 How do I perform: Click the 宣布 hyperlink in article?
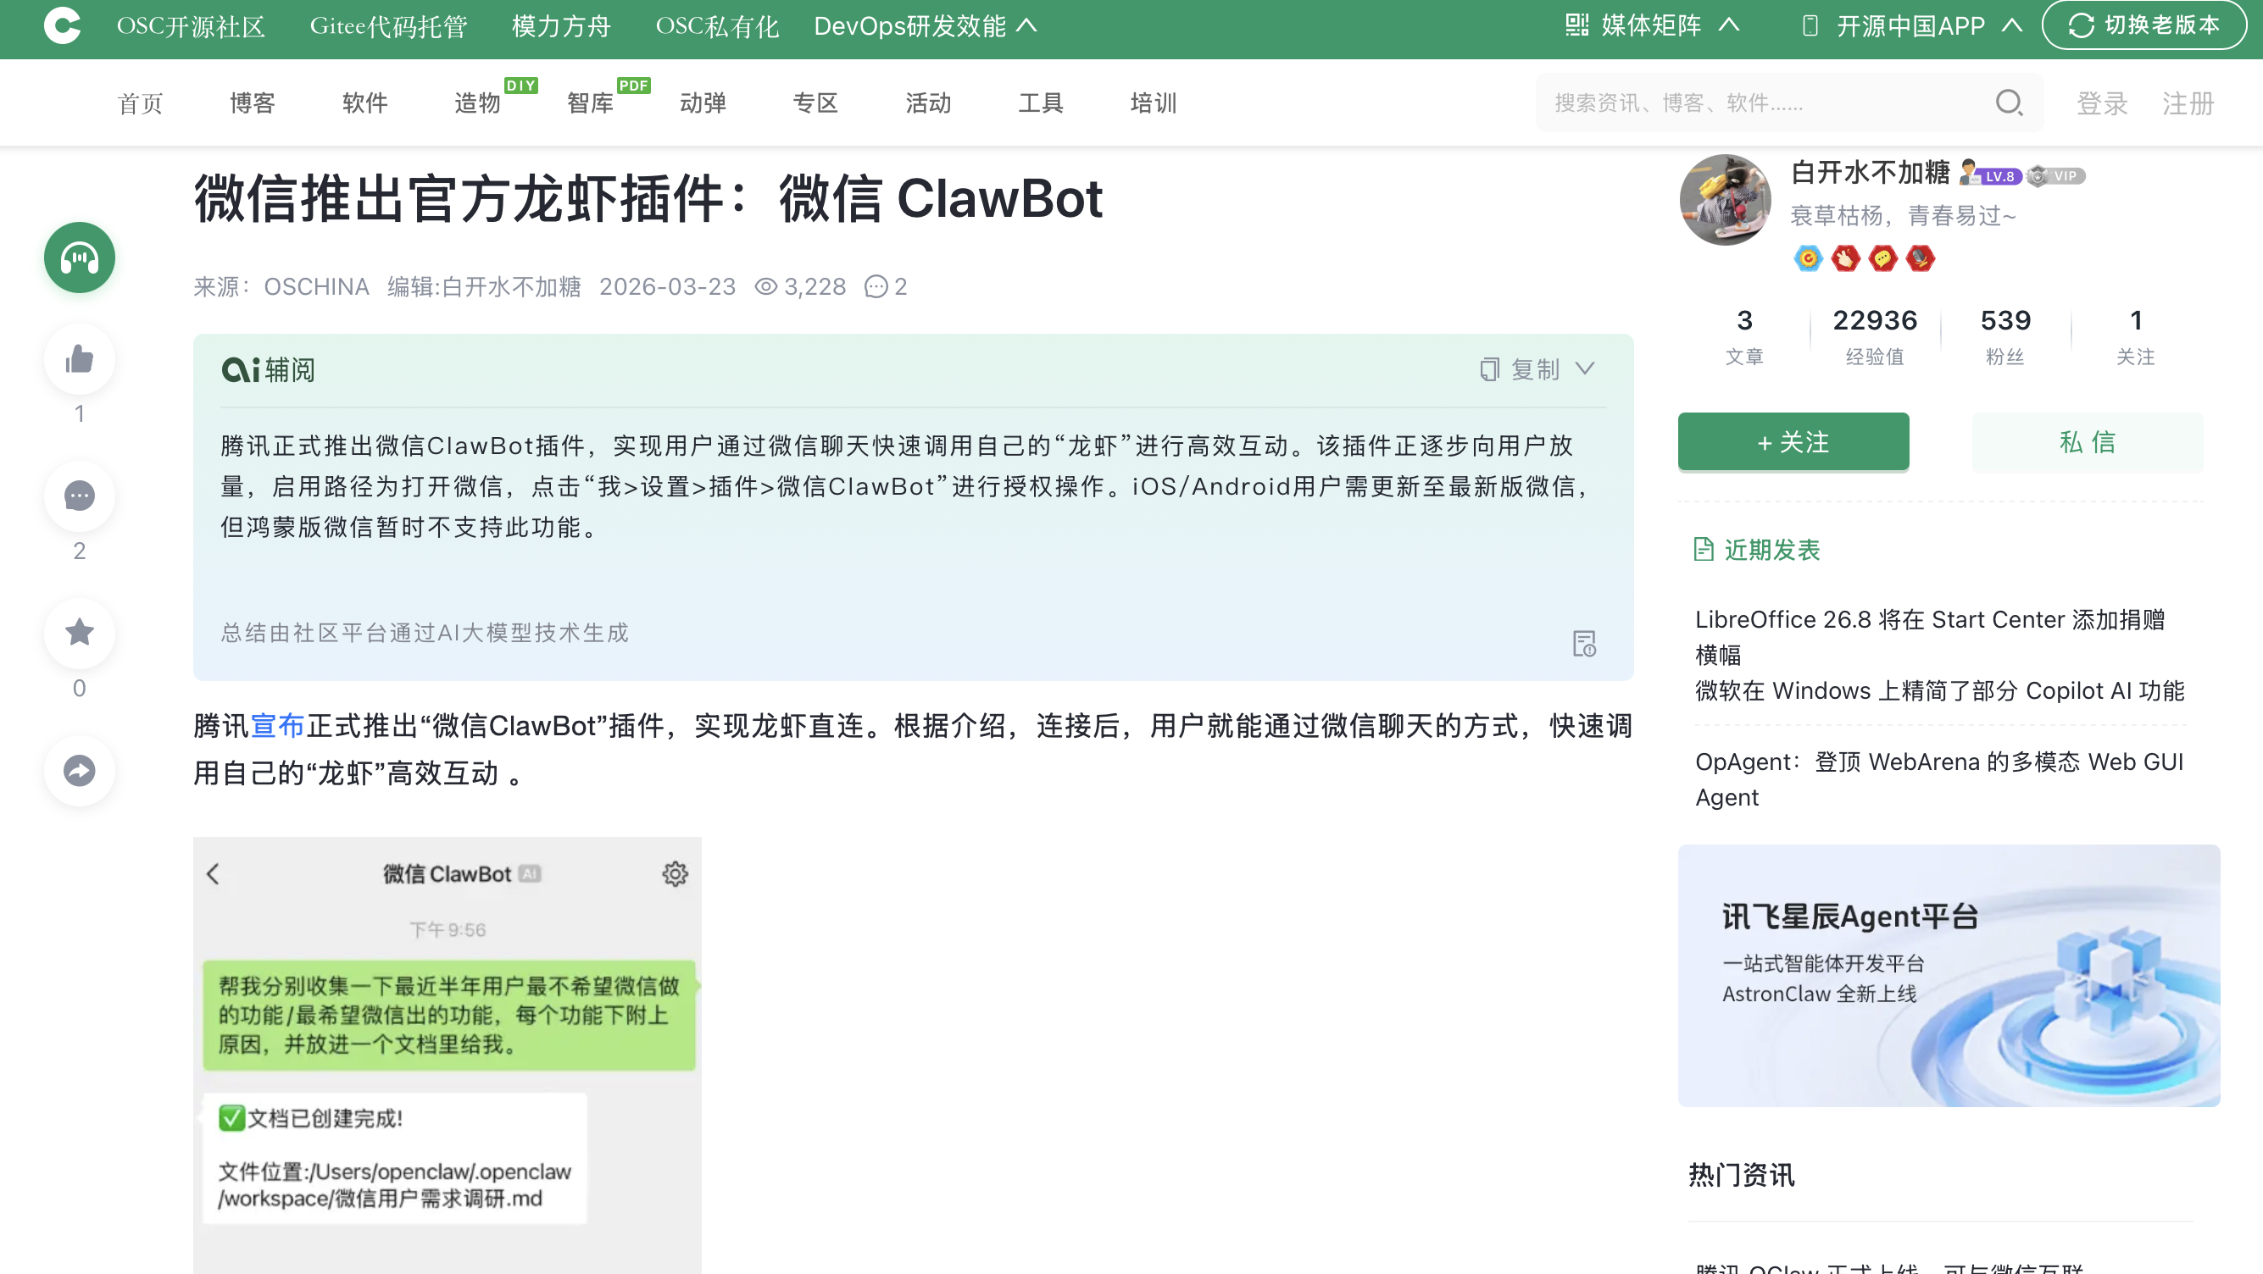coord(278,726)
